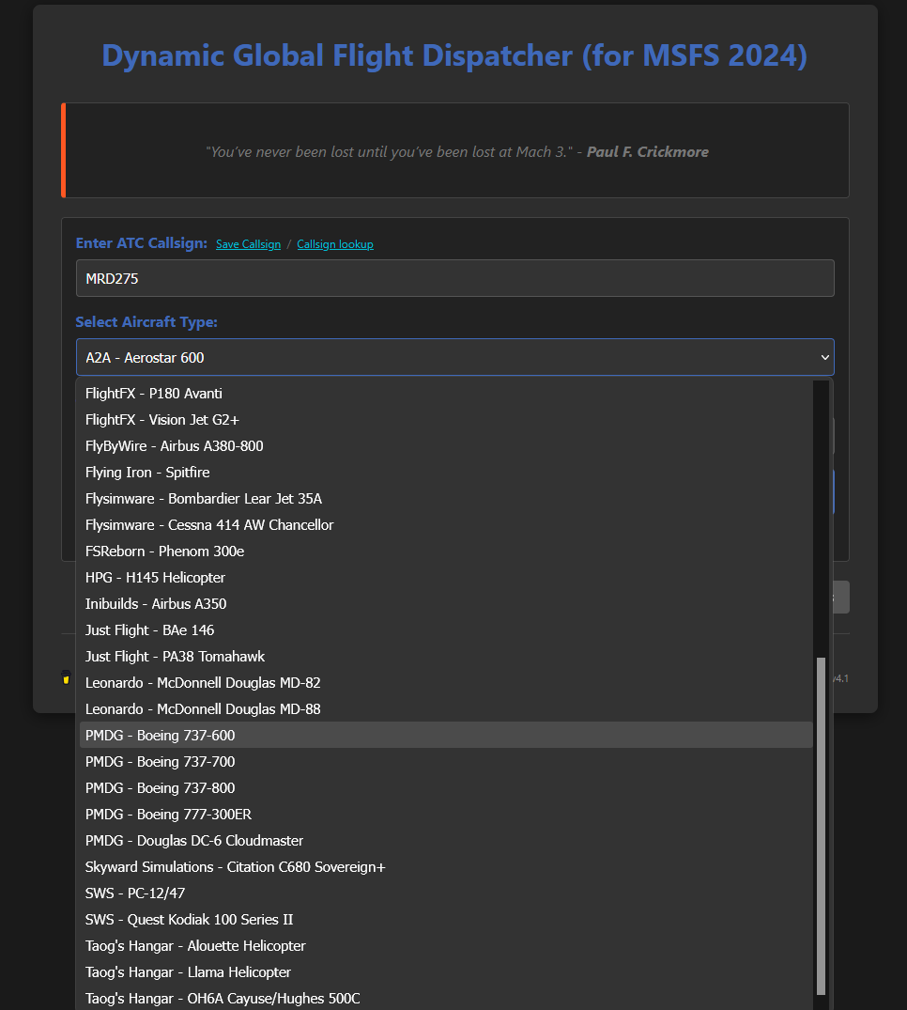The image size is (907, 1010).
Task: Select FlyByWire - Airbus A380-800
Action: [446, 445]
